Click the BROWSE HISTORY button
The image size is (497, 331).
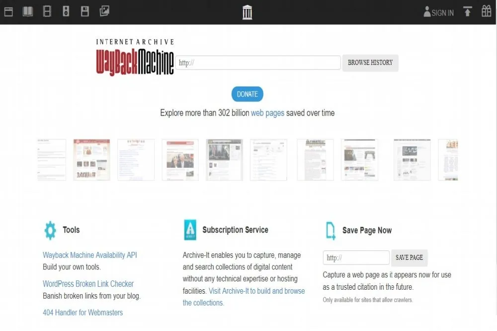(370, 63)
